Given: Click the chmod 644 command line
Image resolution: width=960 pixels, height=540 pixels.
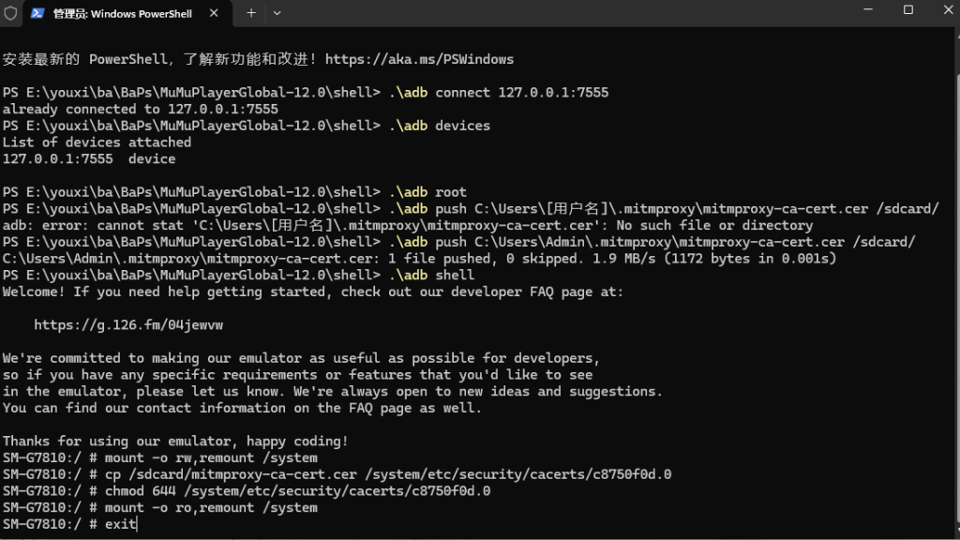Looking at the screenshot, I should [x=247, y=491].
